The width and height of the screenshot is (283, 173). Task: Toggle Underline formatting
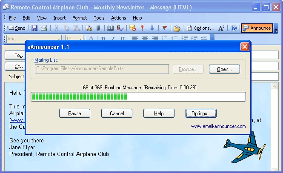(x=123, y=38)
